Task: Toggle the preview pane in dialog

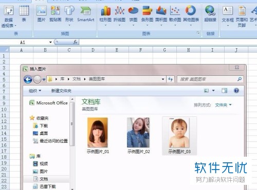Action: (x=225, y=91)
